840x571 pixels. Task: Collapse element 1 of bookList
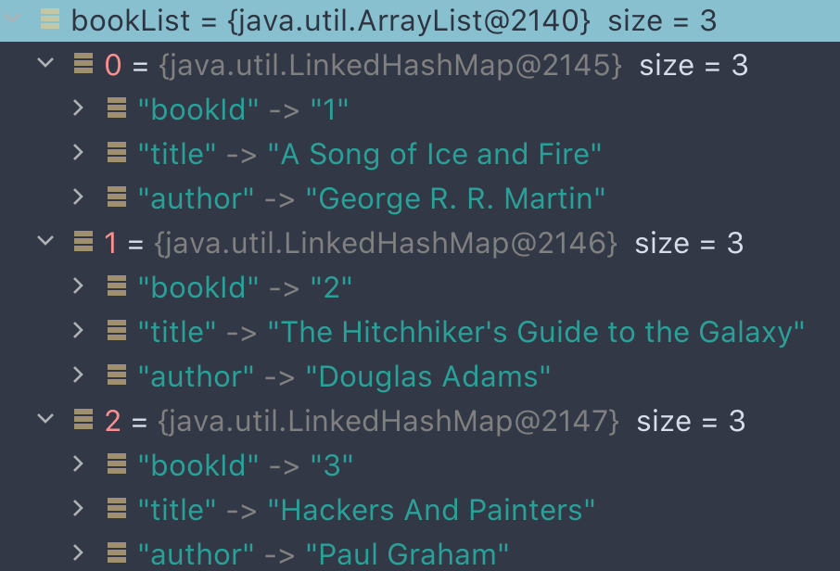click(45, 243)
